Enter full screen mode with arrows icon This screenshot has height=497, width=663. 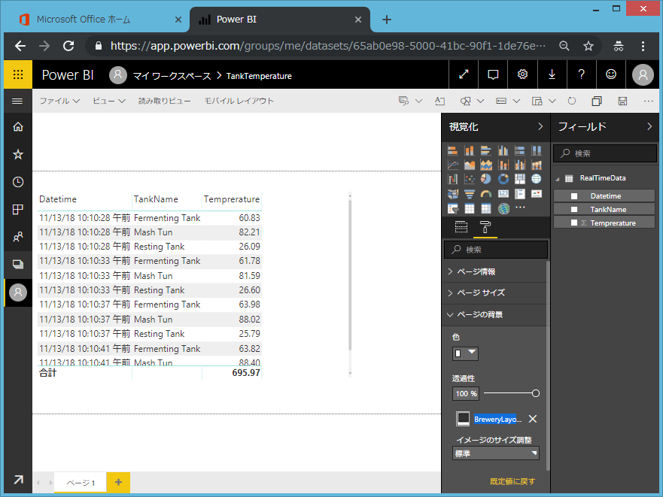pos(464,74)
